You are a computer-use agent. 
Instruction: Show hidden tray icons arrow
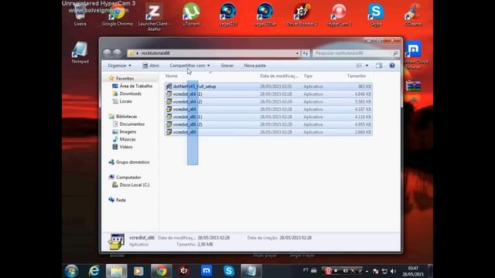tap(367, 271)
